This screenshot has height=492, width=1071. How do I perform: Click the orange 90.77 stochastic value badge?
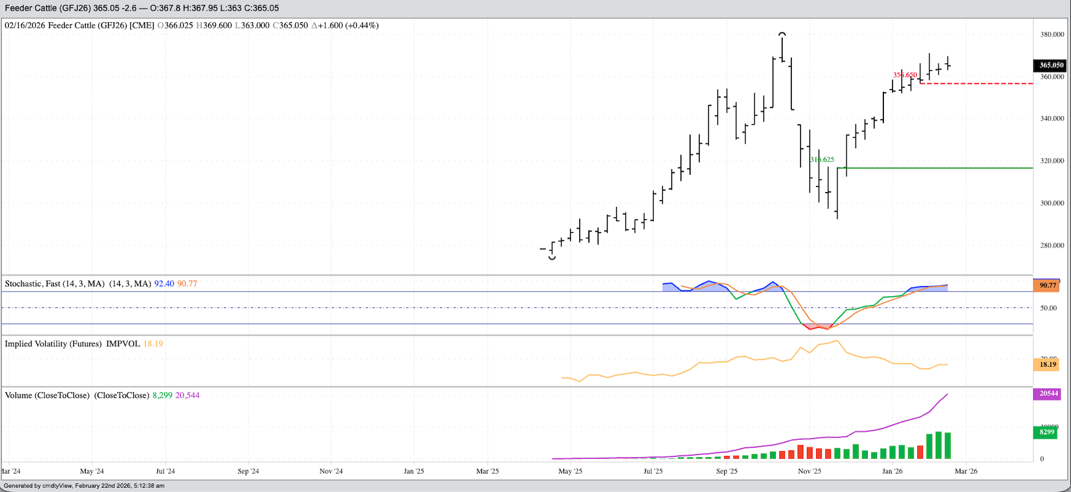pos(1048,285)
